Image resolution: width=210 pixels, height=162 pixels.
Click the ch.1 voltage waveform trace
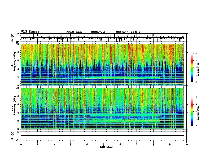pos(102,38)
